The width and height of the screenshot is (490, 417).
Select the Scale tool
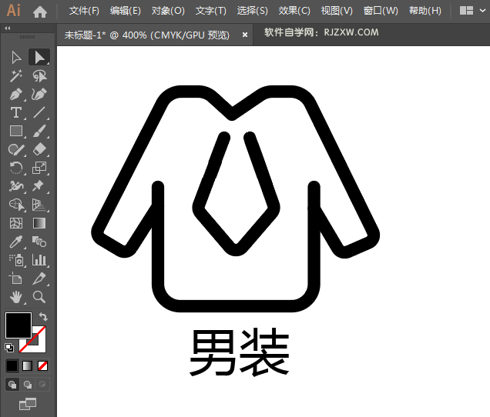(39, 168)
